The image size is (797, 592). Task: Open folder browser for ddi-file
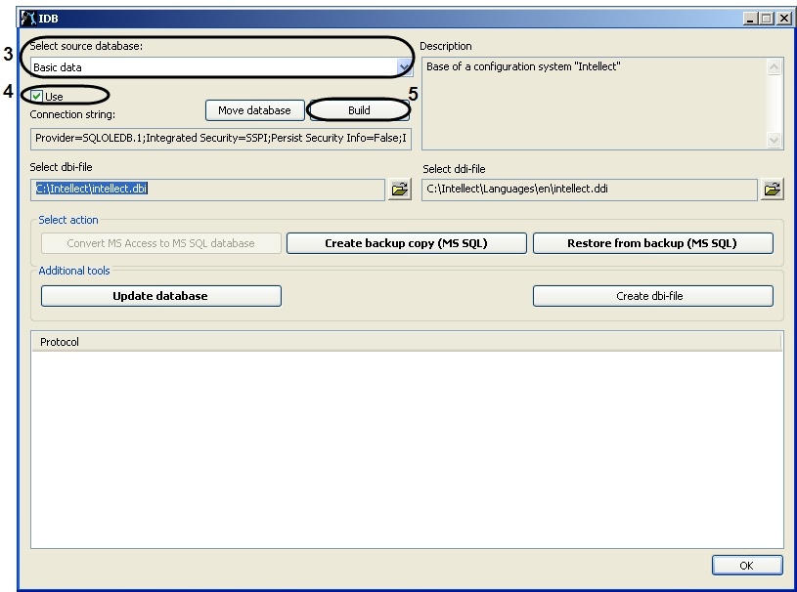pos(772,190)
